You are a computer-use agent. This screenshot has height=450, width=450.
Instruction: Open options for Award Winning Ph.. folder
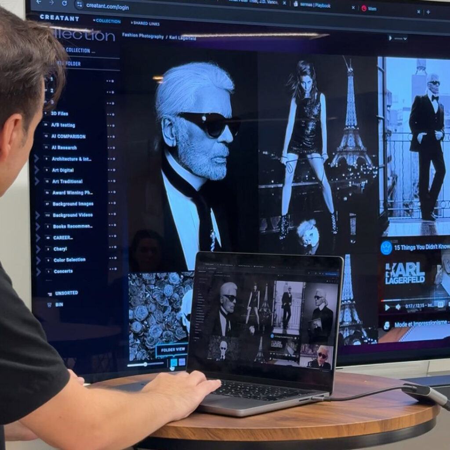coord(112,192)
